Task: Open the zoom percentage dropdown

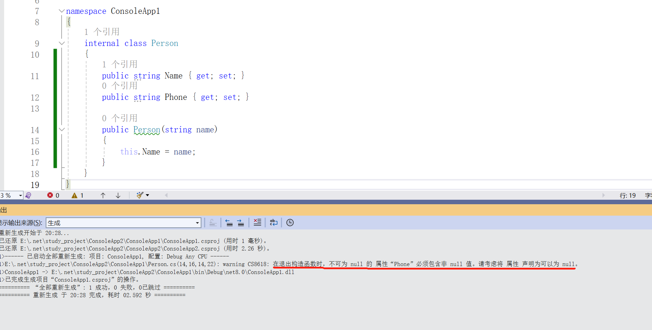Action: tap(20, 196)
